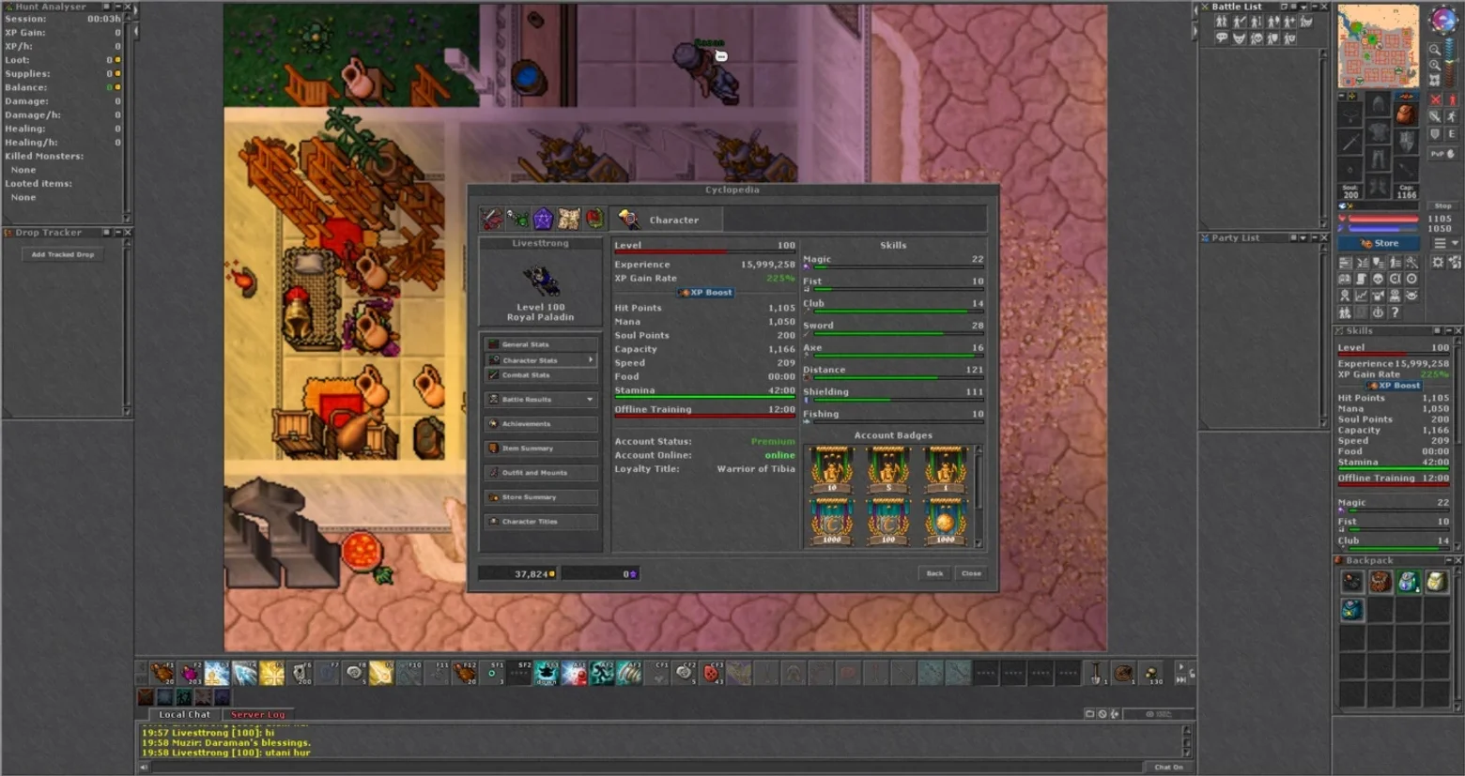
Task: Close the Cyclopedia window with Close button
Action: (x=971, y=573)
